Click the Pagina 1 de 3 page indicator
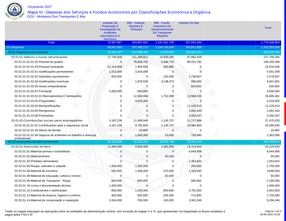This screenshot has width=286, height=221. click(x=273, y=211)
